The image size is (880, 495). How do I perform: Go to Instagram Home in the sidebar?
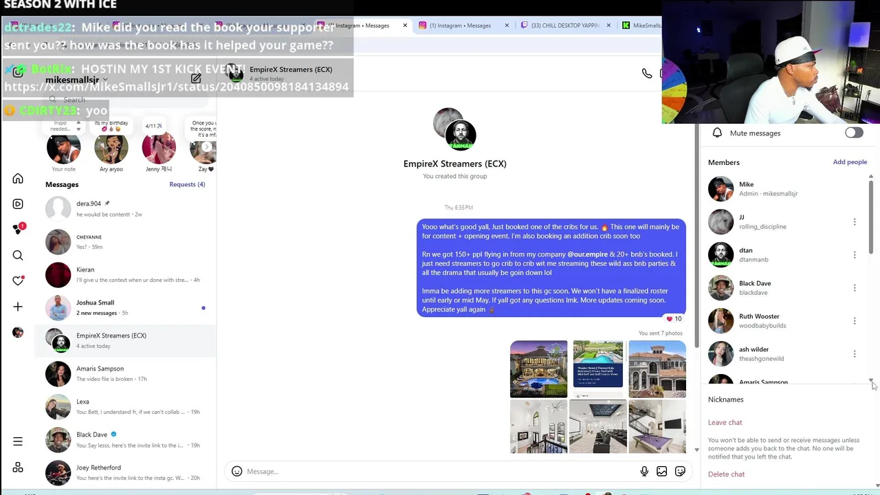coord(18,179)
